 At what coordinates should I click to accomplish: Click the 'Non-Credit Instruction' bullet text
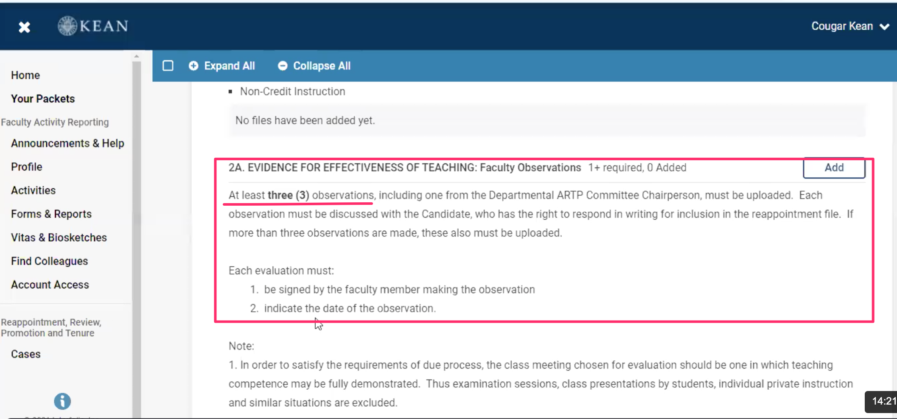pos(292,91)
